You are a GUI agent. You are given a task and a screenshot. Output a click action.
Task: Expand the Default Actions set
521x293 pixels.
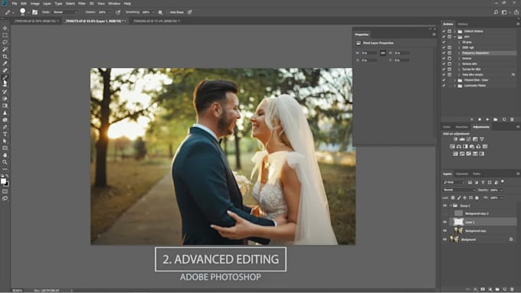click(455, 31)
